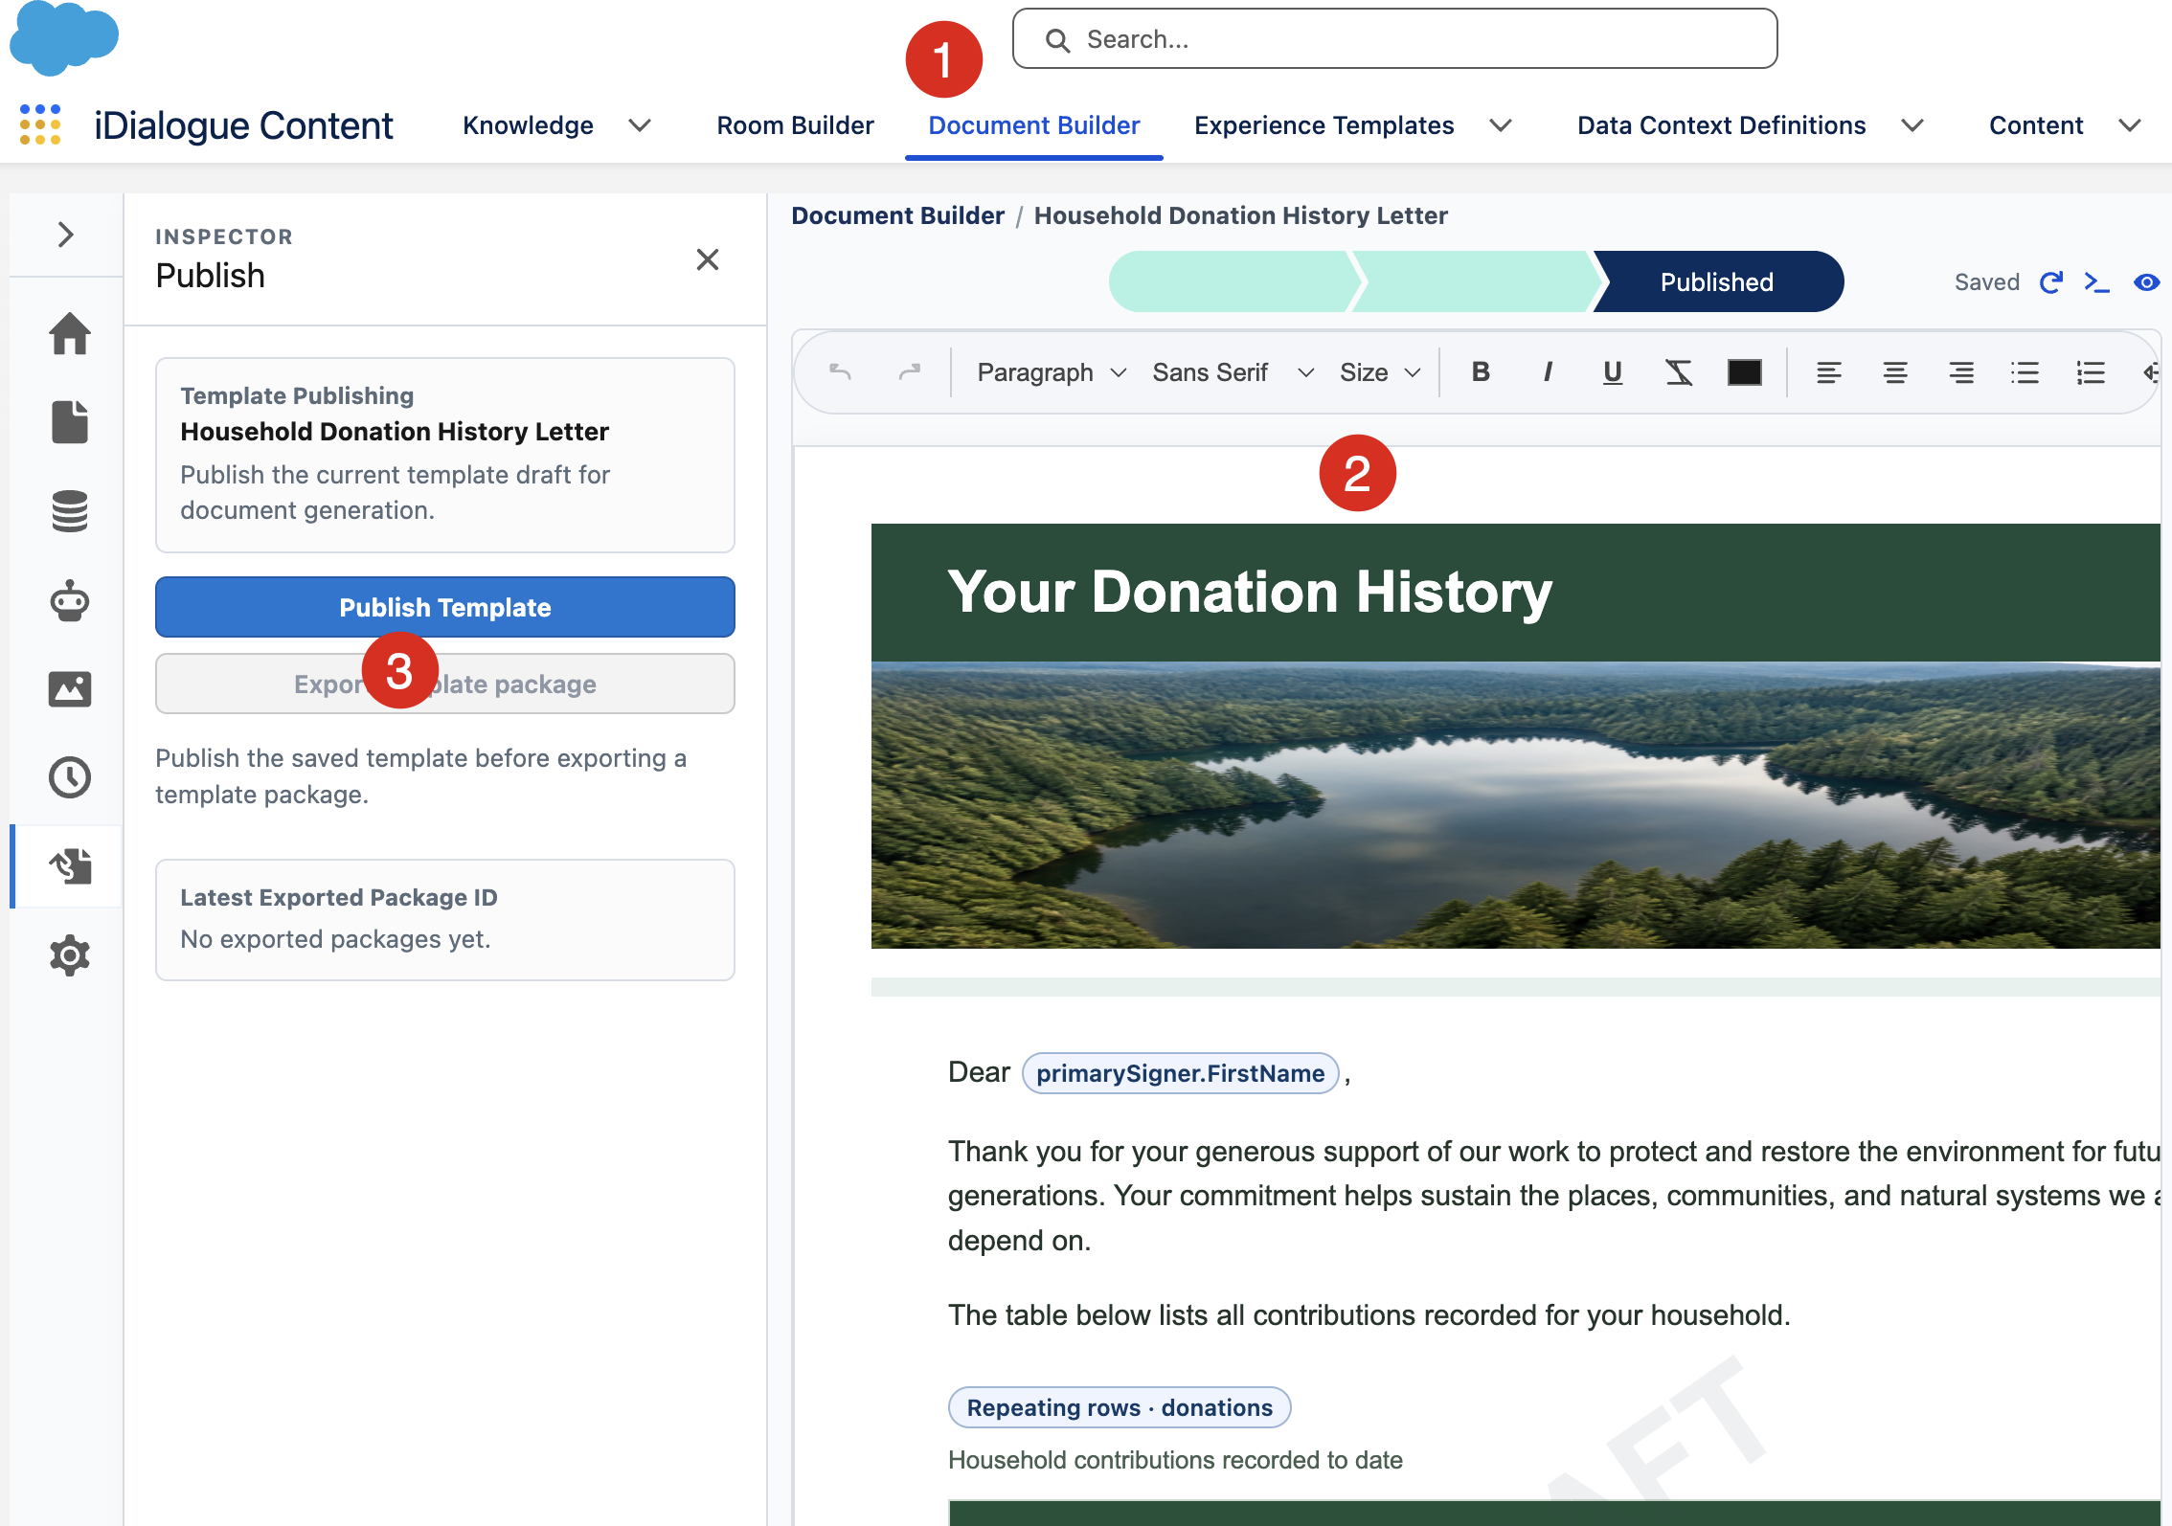Open the Experience Templates tab
2172x1526 pixels.
[1324, 125]
